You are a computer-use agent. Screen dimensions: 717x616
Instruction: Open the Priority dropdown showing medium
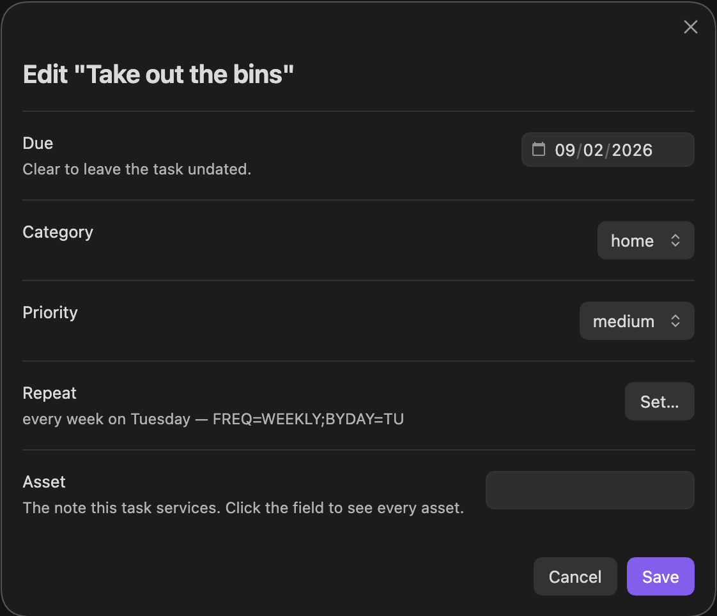click(636, 321)
